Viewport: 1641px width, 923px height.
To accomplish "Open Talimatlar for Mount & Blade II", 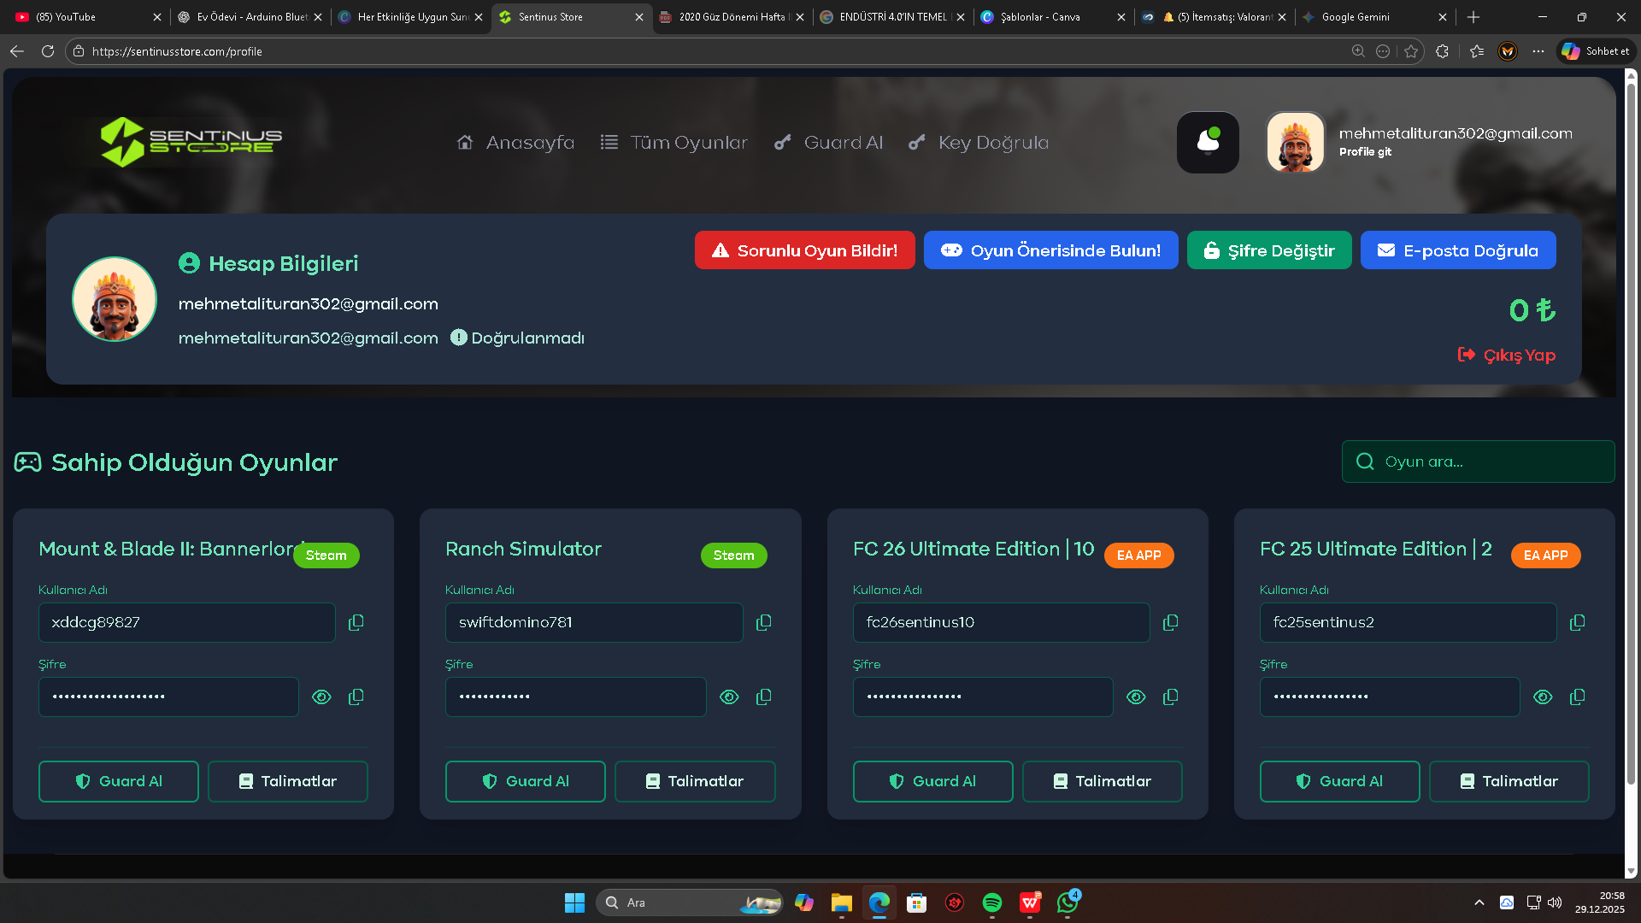I will (288, 781).
